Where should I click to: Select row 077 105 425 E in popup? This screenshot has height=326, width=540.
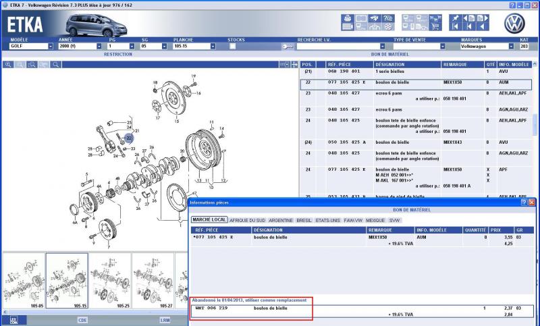(x=362, y=240)
